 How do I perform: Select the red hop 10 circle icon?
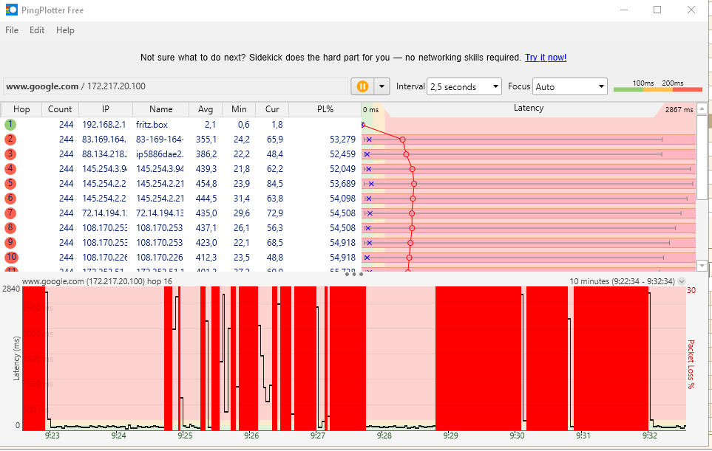[11, 257]
